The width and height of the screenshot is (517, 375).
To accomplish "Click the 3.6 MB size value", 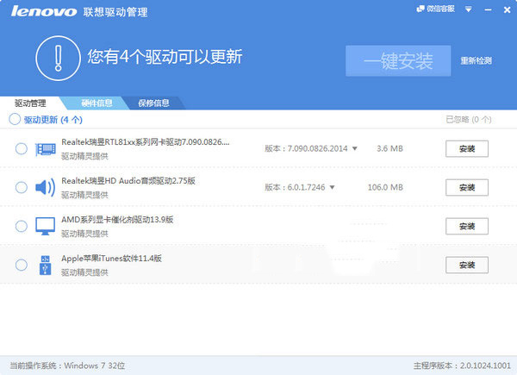I will point(389,149).
